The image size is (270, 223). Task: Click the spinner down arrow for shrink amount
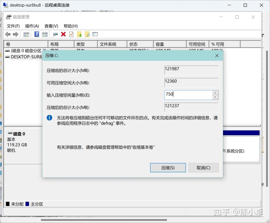pyautogui.click(x=215, y=97)
